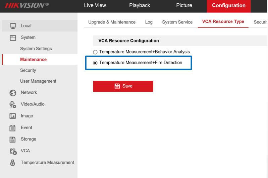Select Temperature Measurement+Behavior Analysis radio option

pos(95,52)
